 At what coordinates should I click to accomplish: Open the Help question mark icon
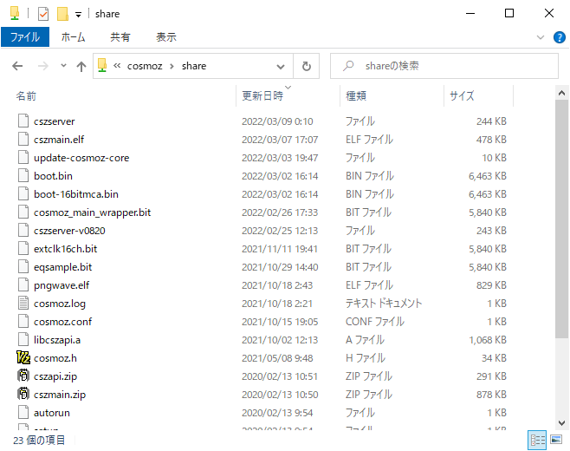click(559, 37)
